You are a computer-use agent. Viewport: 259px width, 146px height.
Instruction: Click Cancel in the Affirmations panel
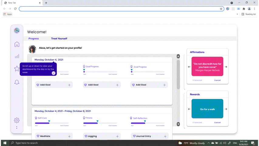point(217,80)
